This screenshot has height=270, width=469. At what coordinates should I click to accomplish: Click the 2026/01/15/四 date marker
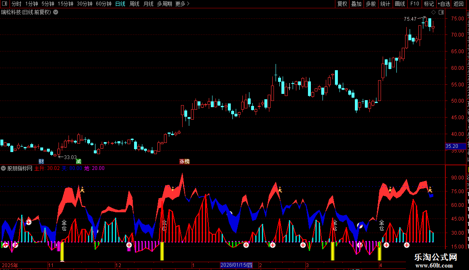[x=236, y=265]
